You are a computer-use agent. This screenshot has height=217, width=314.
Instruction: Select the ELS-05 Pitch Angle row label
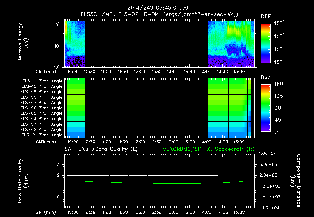point(42,113)
